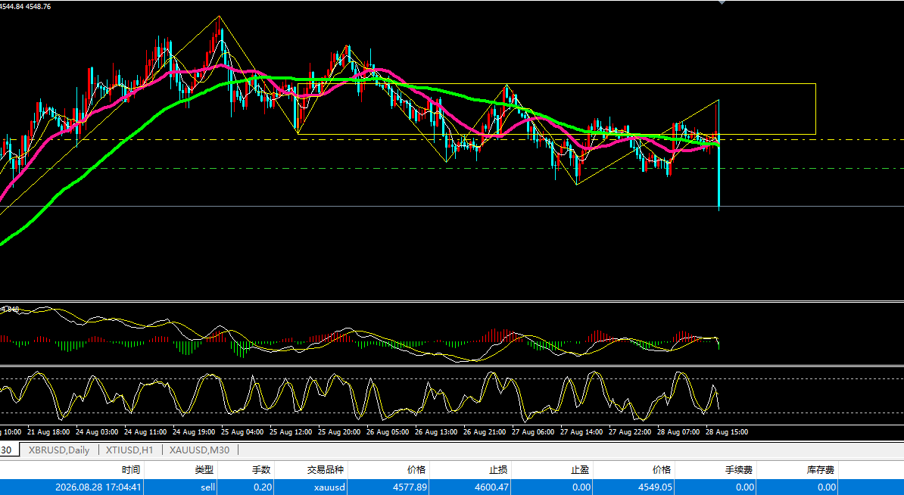This screenshot has height=495, width=904.
Task: Click the 止损 column header
Action: coord(498,470)
